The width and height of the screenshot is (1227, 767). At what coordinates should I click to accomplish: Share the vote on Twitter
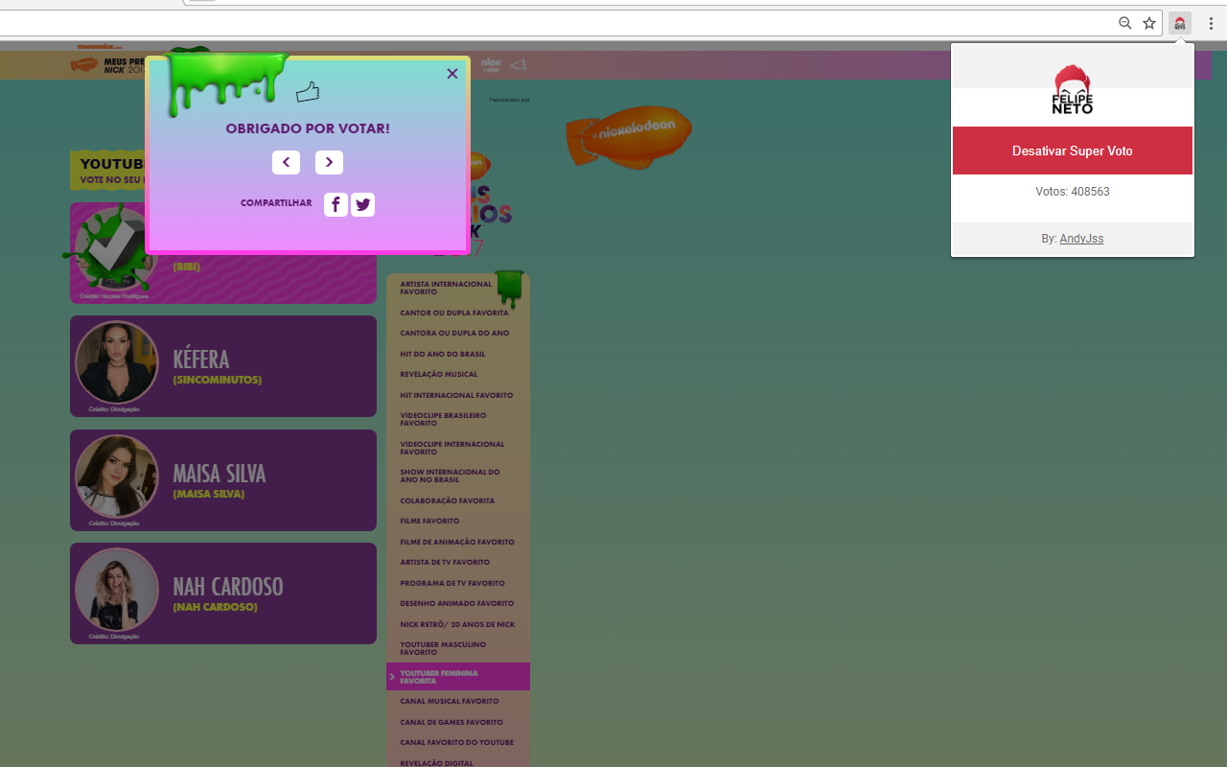pyautogui.click(x=362, y=204)
